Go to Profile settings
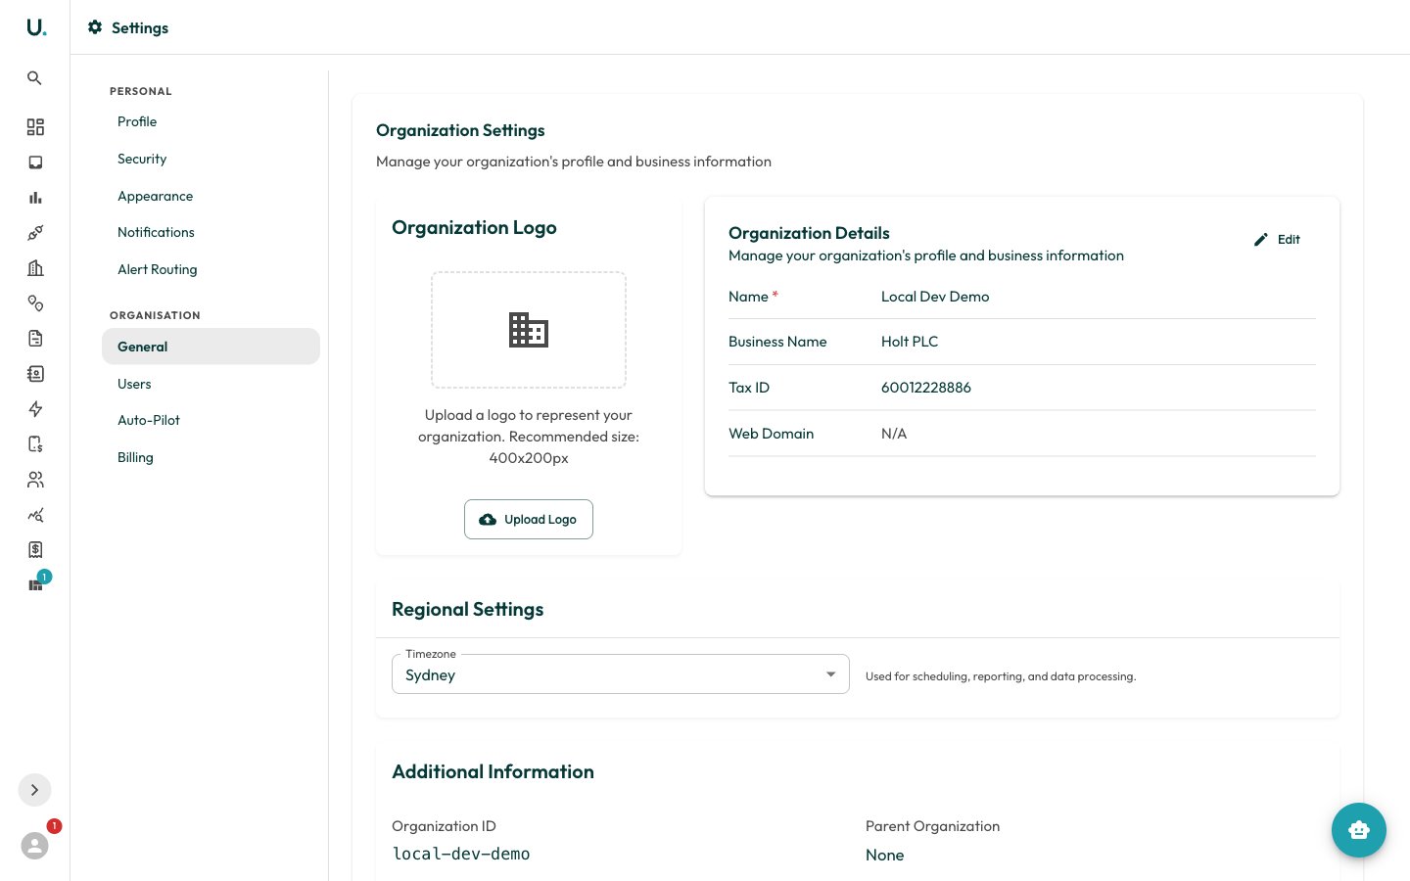The height and width of the screenshot is (881, 1410). [x=211, y=122]
